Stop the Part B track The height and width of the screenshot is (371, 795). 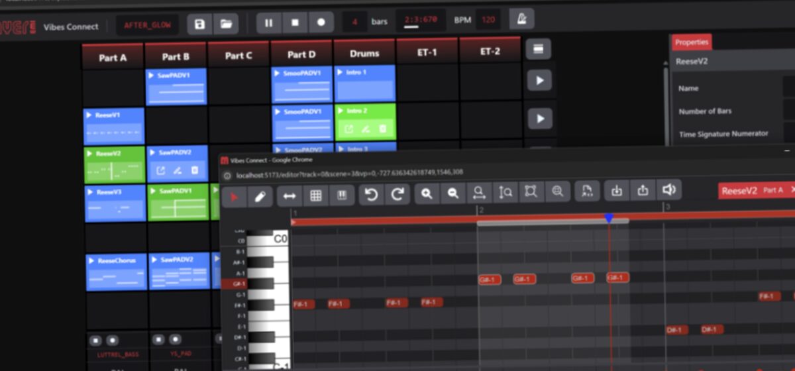(x=158, y=340)
